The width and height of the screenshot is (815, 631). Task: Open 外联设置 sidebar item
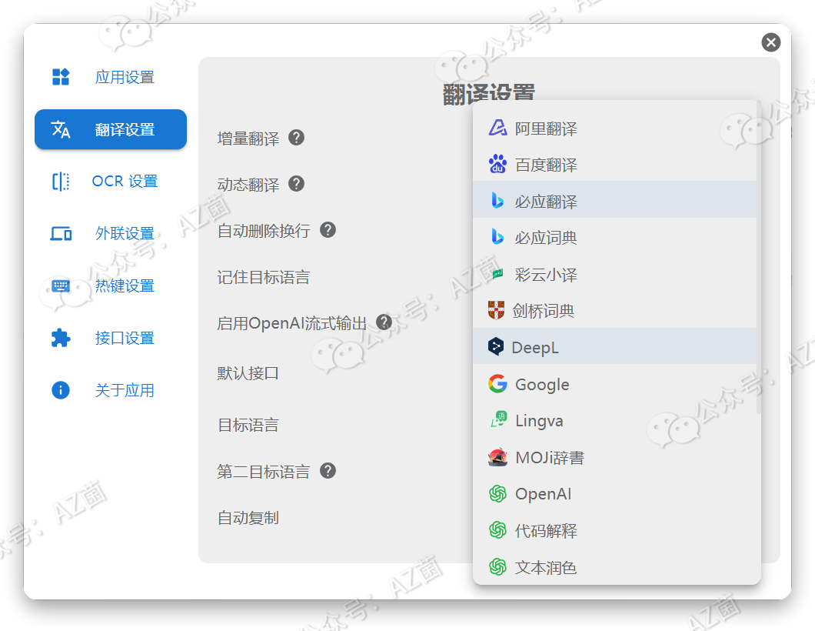[x=110, y=234]
